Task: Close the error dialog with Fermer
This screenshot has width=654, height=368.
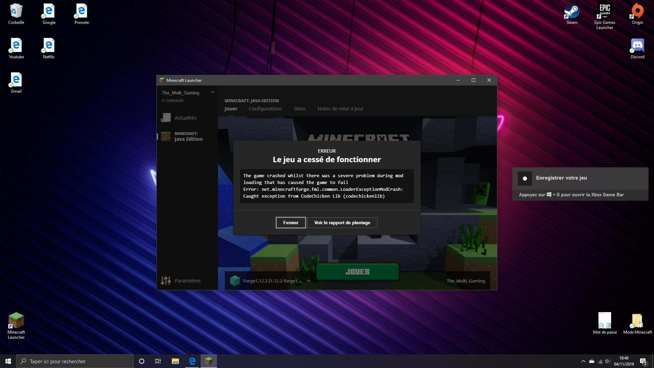Action: pyautogui.click(x=291, y=223)
